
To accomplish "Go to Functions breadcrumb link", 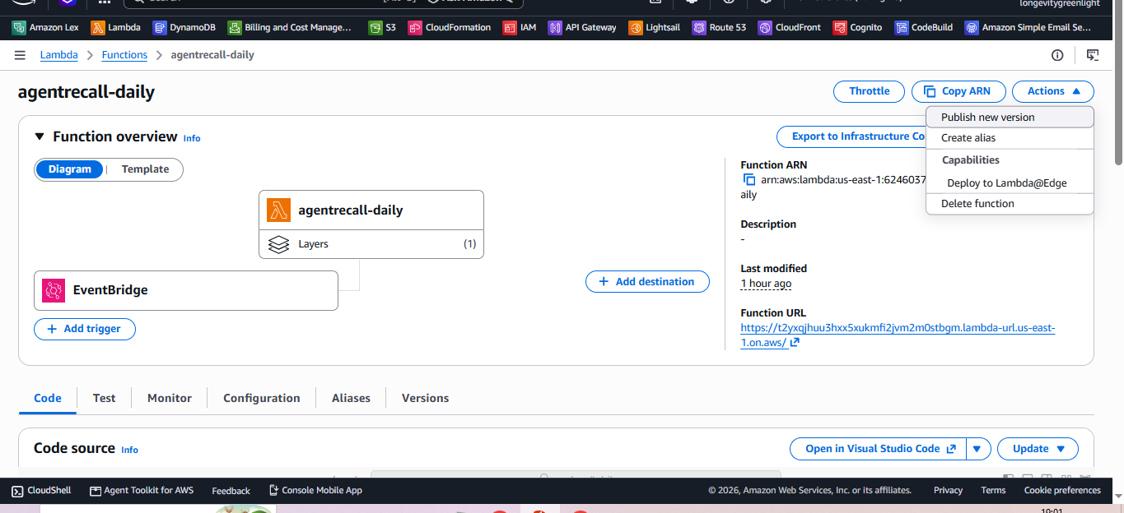I will coord(124,55).
